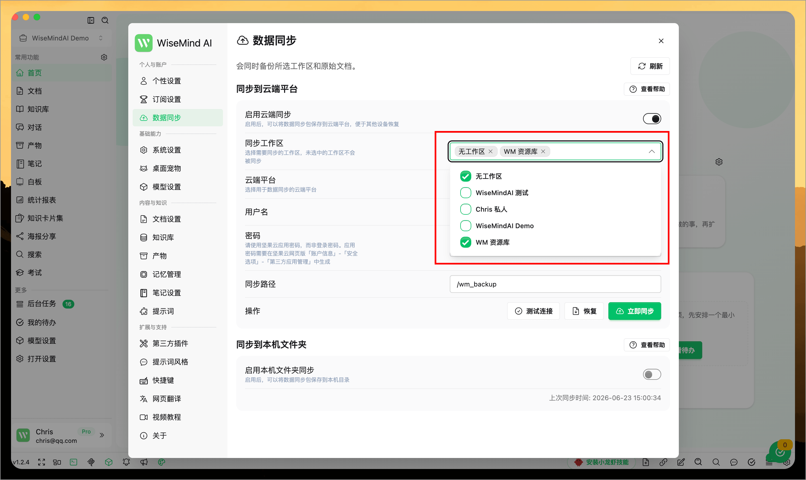
Task: Click the 刷新 refresh button
Action: point(650,66)
